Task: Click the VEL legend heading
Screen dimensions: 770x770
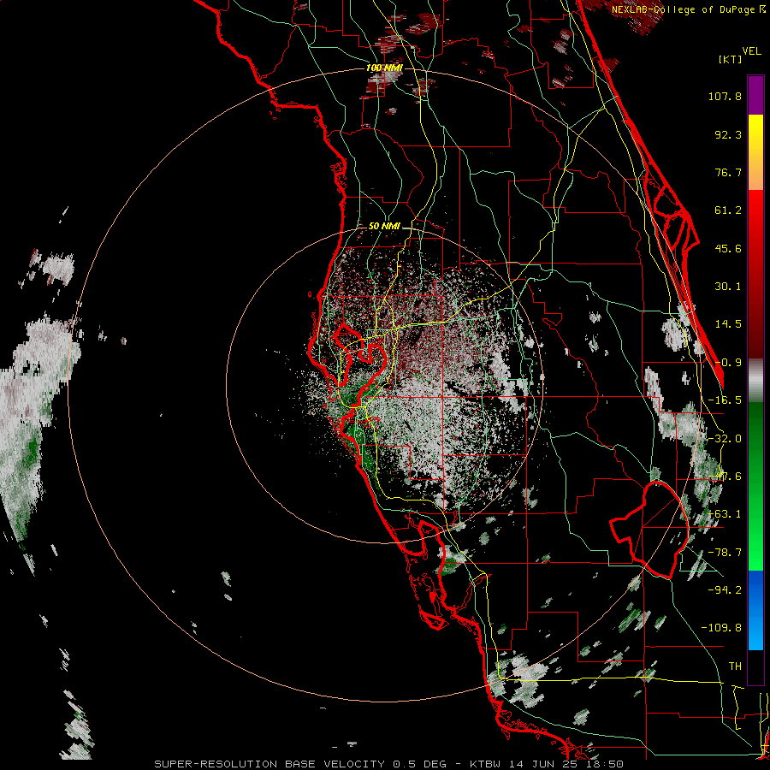Action: point(751,51)
